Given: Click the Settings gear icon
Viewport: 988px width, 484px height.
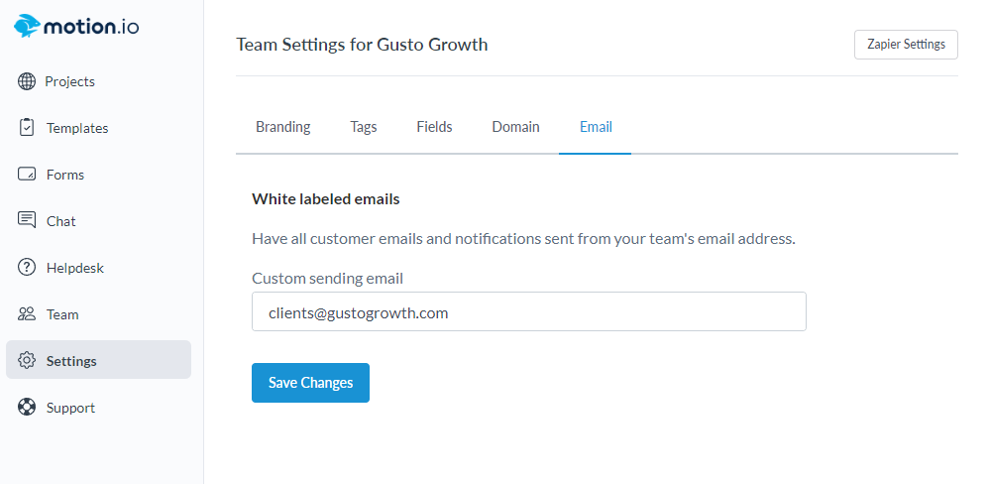Looking at the screenshot, I should [x=27, y=361].
